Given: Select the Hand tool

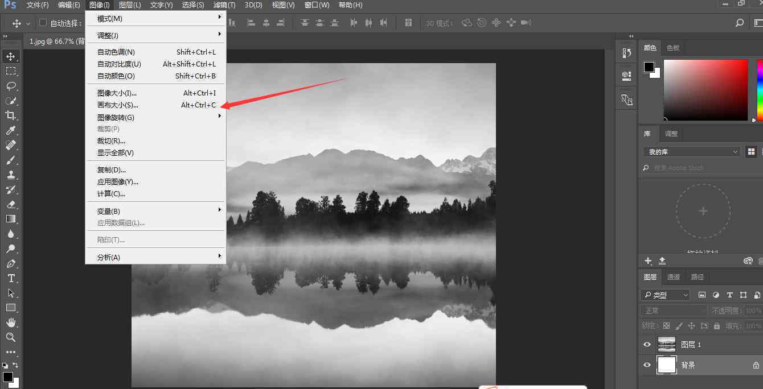Looking at the screenshot, I should click(x=11, y=322).
